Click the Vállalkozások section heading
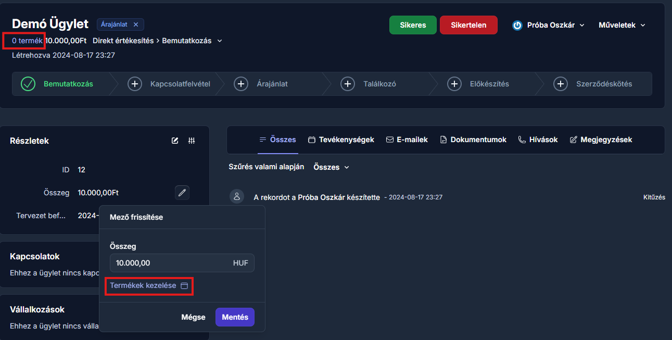Screen dimensions: 672x340 37,309
